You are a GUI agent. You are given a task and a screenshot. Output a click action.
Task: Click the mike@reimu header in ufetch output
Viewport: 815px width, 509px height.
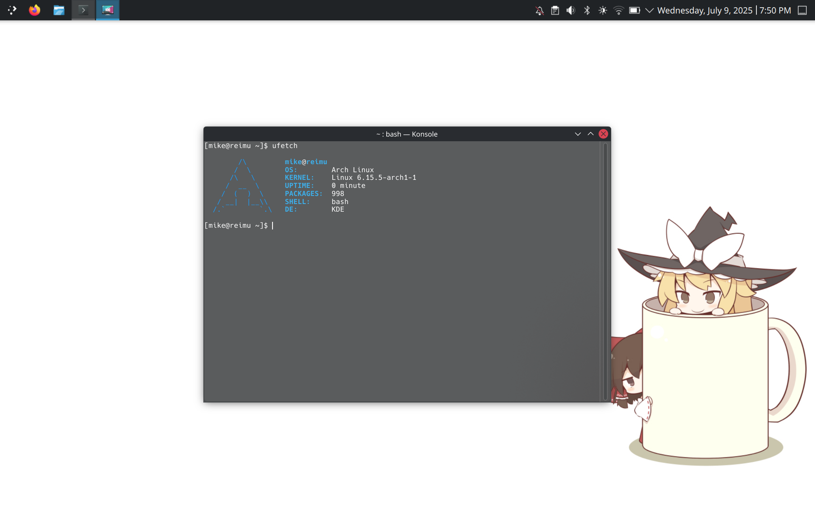tap(306, 162)
